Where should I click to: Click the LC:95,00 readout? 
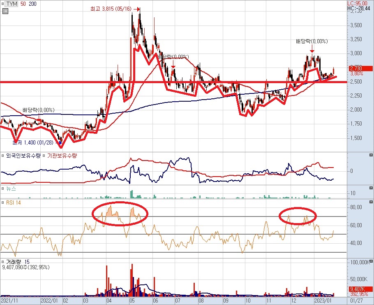pyautogui.click(x=357, y=3)
